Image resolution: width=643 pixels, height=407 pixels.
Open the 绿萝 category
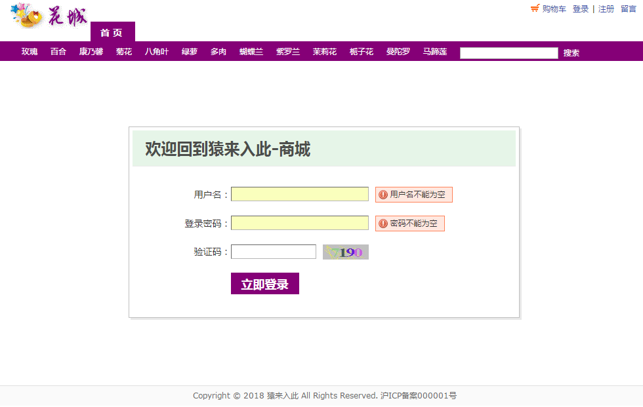point(190,52)
